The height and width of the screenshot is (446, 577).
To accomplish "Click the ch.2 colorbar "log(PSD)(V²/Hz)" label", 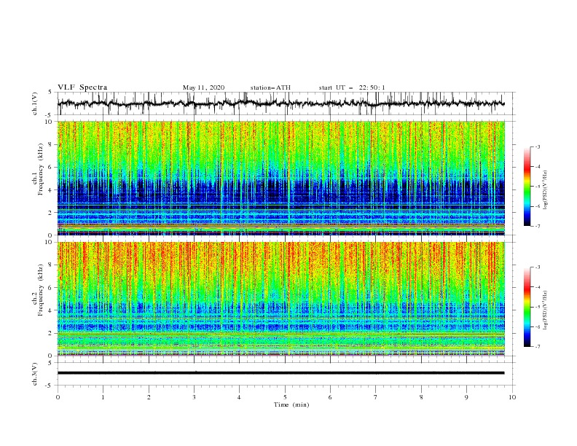I will click(x=545, y=310).
